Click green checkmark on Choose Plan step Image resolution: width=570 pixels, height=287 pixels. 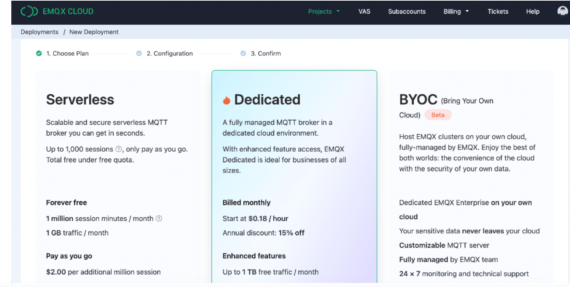(39, 53)
